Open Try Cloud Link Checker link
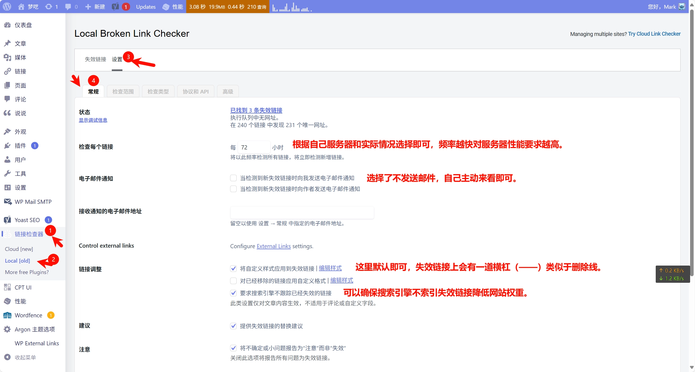Image resolution: width=695 pixels, height=372 pixels. click(654, 34)
